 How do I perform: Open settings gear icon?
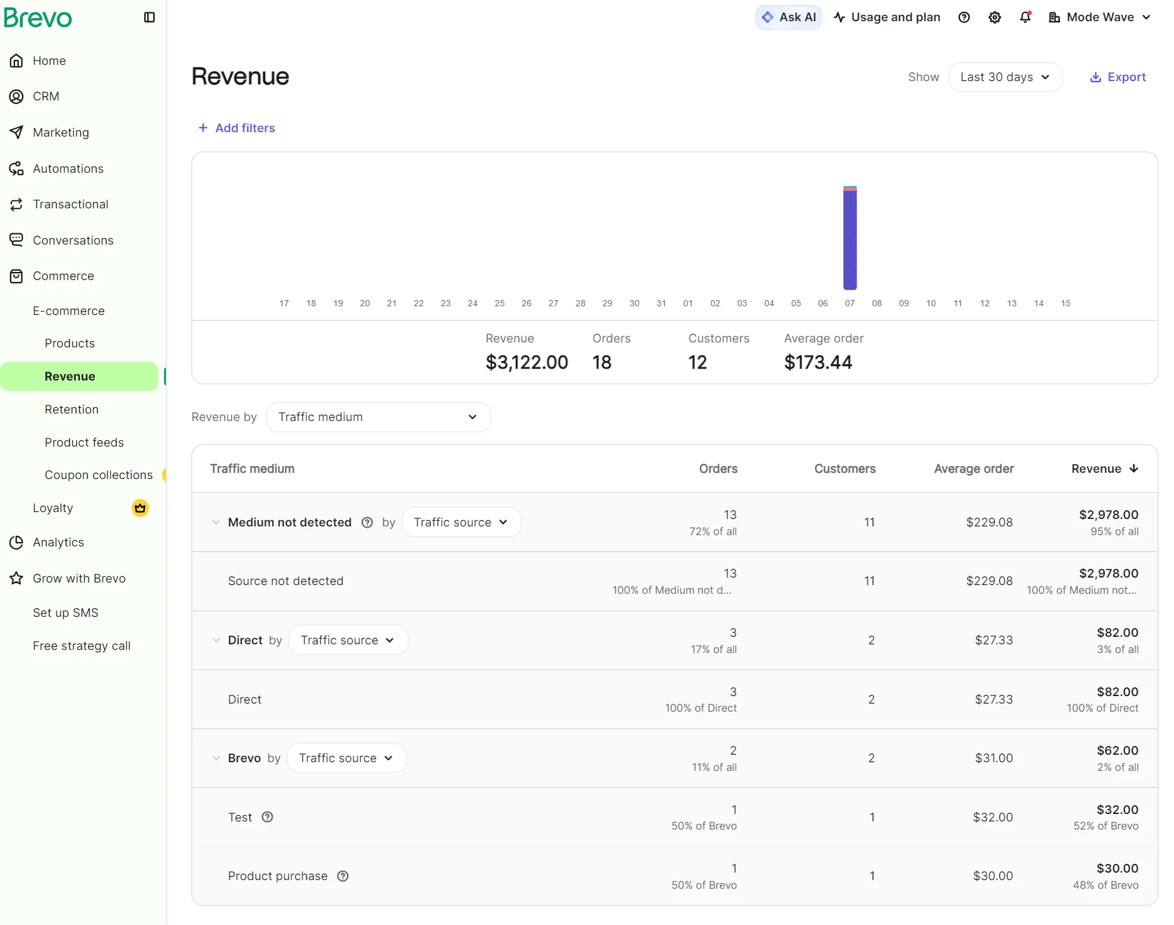click(995, 17)
